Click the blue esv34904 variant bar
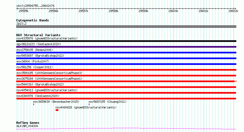This screenshot has height=132, width=244. click(126, 64)
